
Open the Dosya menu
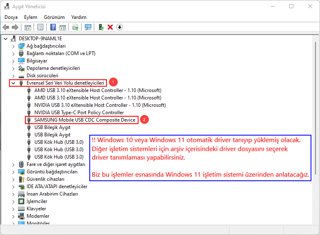point(11,17)
